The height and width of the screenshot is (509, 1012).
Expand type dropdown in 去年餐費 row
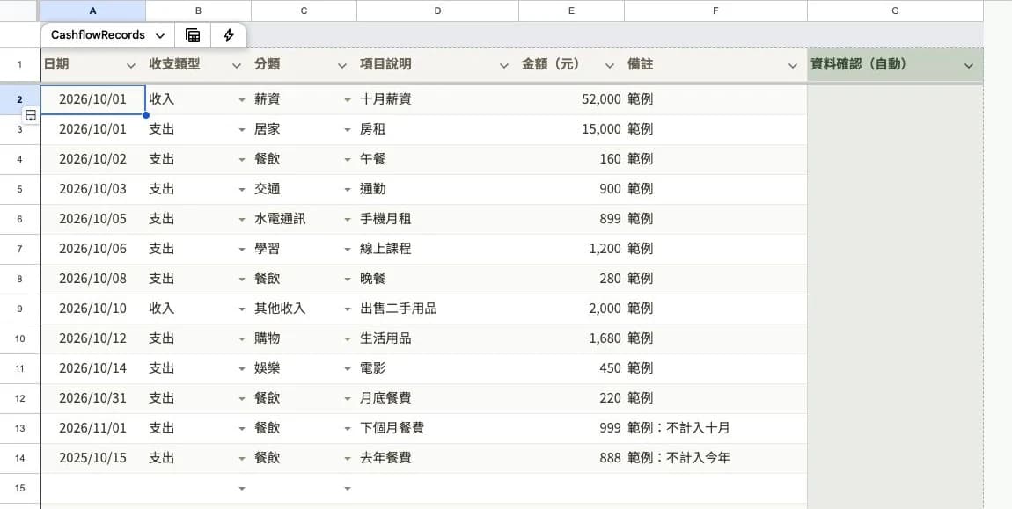pos(242,459)
